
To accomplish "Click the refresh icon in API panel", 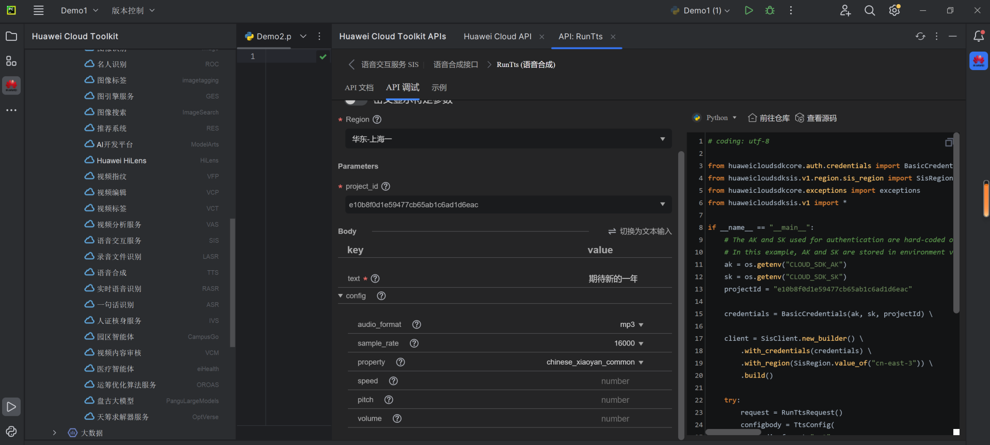I will 920,36.
